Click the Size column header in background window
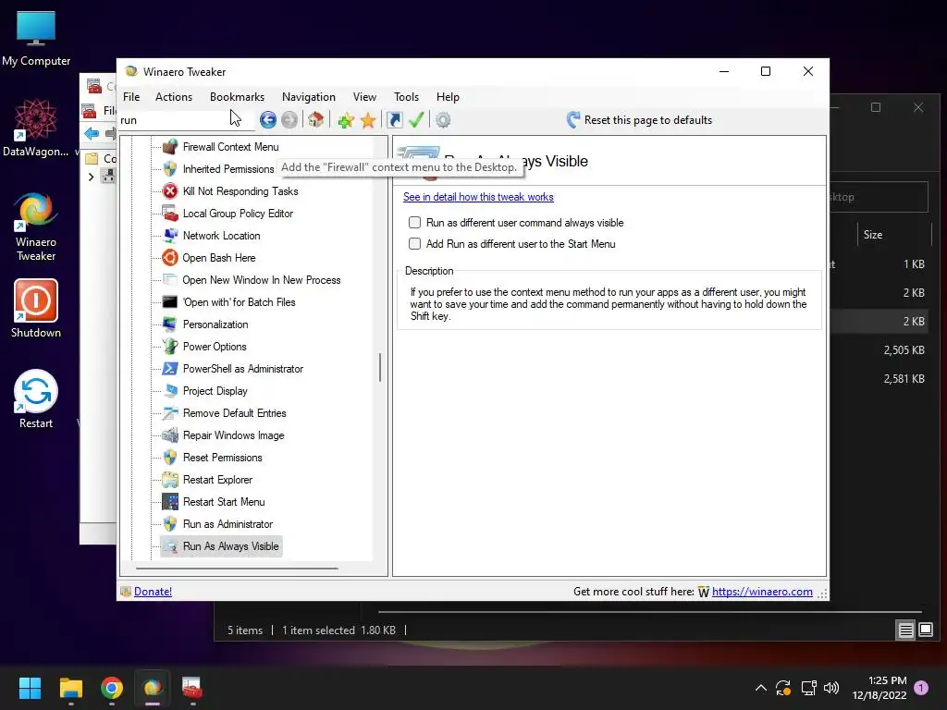The width and height of the screenshot is (947, 710). pos(894,234)
